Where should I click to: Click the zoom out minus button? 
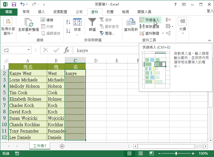pos(160,154)
